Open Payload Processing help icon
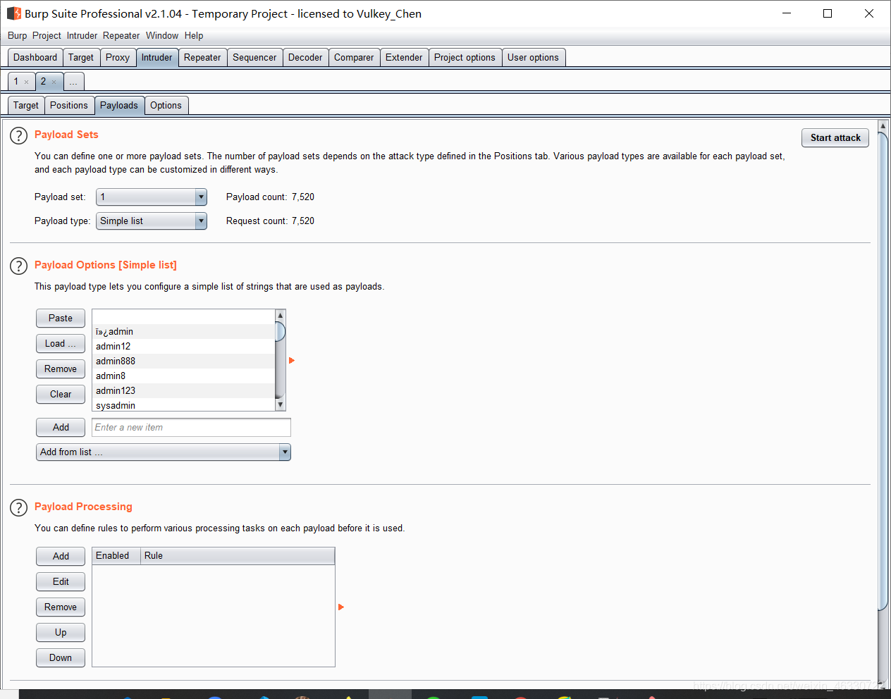This screenshot has width=891, height=699. [x=18, y=507]
